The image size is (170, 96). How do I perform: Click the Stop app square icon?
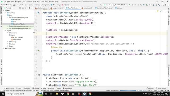[150, 5]
